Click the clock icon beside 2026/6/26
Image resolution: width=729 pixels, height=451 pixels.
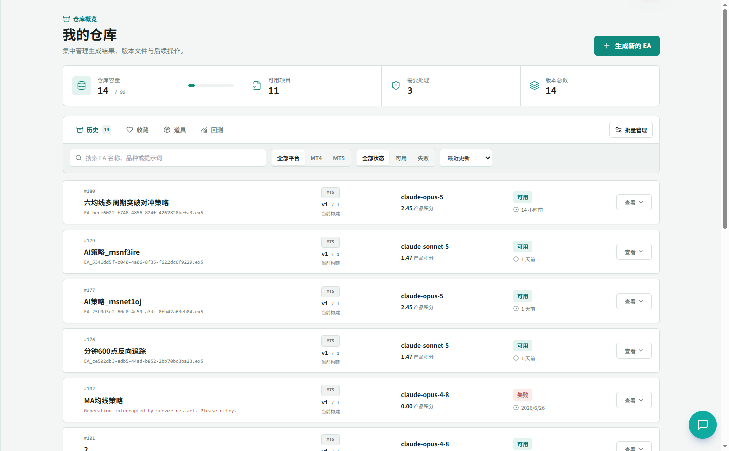point(516,408)
